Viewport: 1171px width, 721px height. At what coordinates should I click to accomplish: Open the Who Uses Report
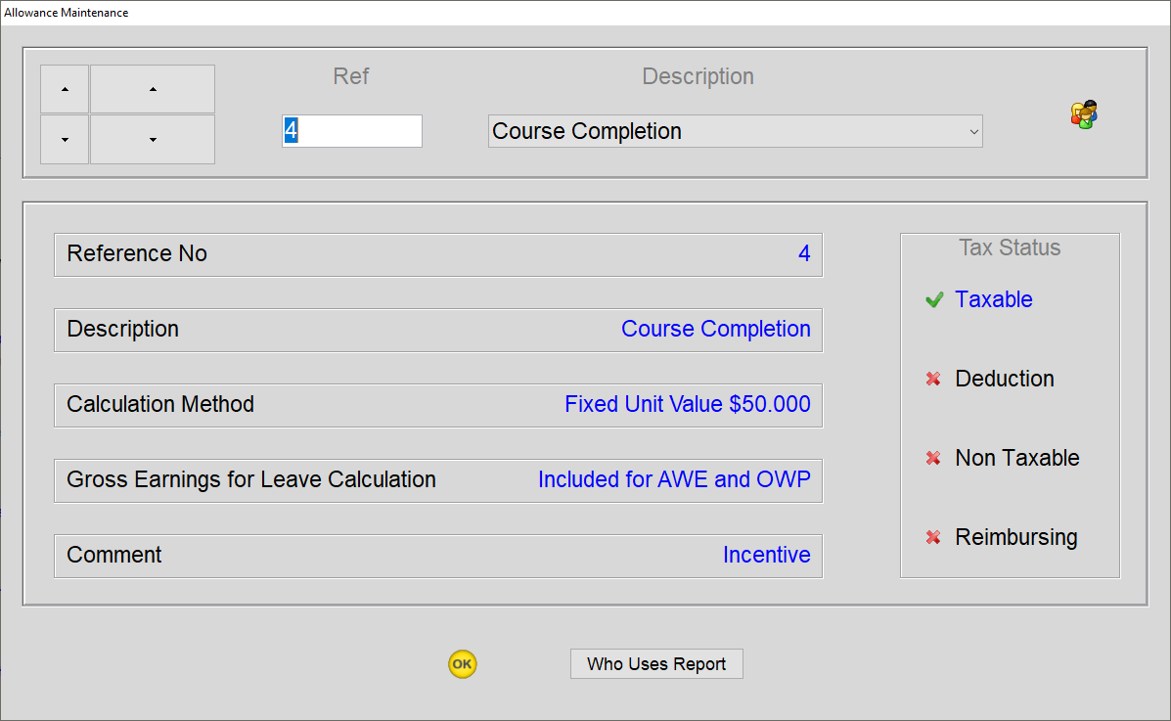tap(656, 664)
